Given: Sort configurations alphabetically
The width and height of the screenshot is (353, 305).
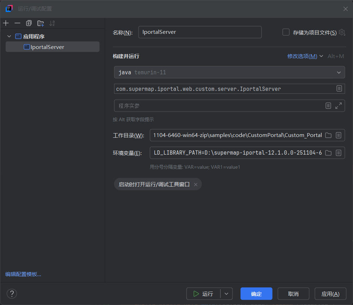Looking at the screenshot, I should (x=52, y=23).
